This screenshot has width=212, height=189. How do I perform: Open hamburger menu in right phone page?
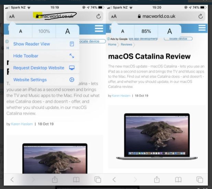pyautogui.click(x=202, y=28)
